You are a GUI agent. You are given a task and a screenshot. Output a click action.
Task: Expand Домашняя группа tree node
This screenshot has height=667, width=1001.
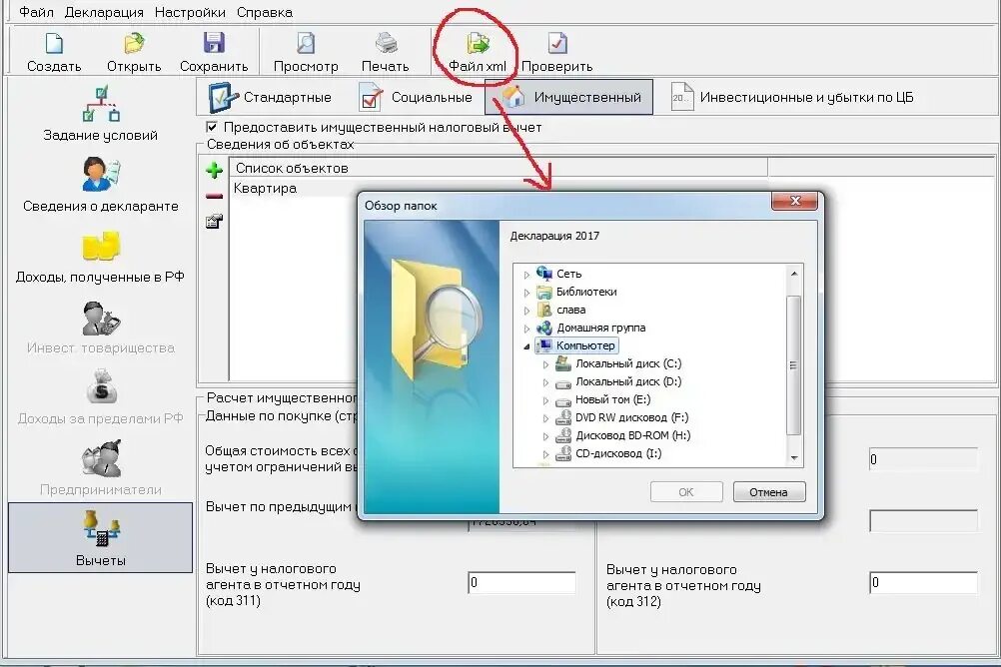coord(526,329)
